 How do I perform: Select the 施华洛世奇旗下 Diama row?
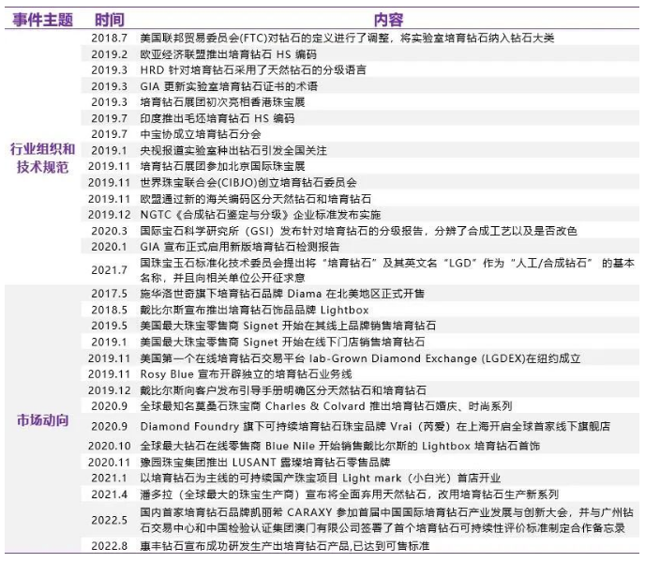(x=282, y=294)
